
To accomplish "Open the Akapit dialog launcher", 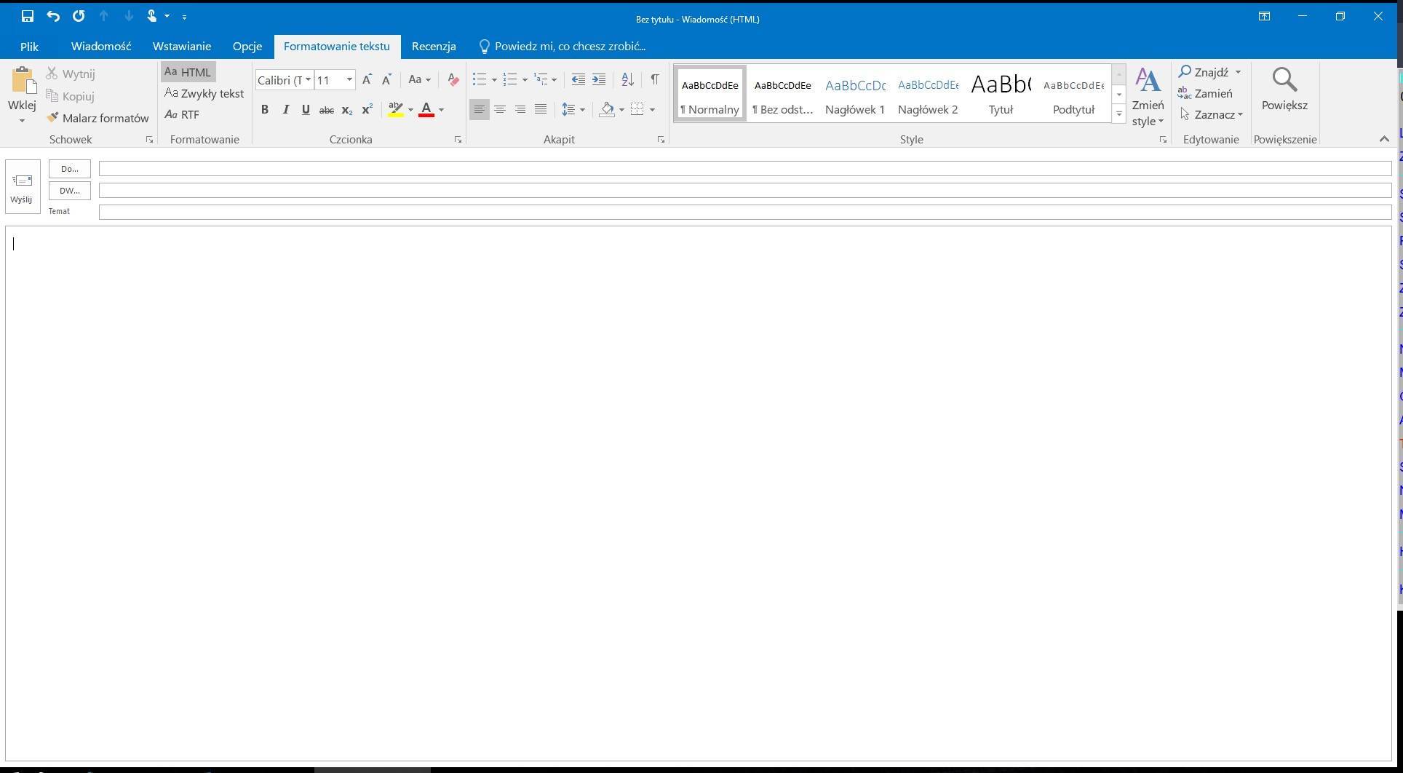I will tap(661, 140).
